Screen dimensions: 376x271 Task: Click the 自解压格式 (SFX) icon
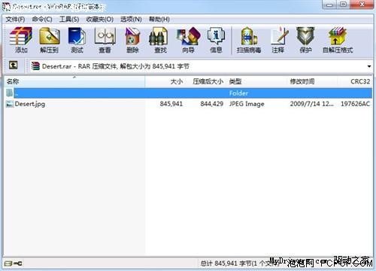click(x=338, y=37)
